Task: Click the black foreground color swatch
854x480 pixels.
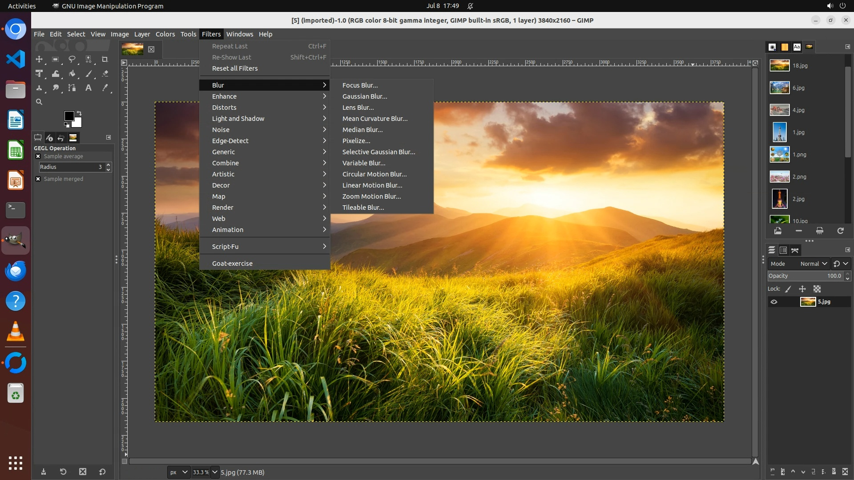Action: [x=69, y=116]
